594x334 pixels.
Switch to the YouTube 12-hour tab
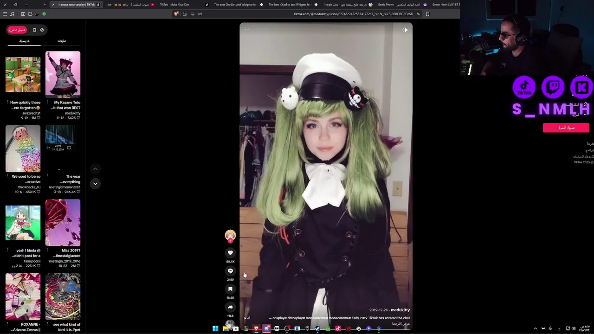click(130, 5)
